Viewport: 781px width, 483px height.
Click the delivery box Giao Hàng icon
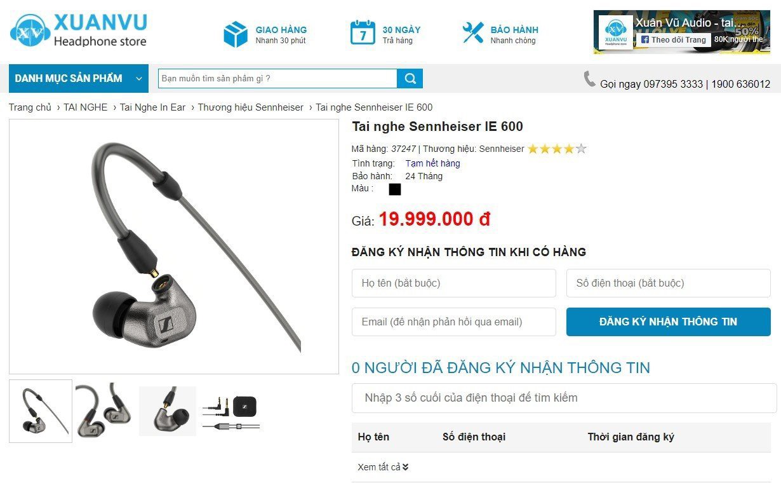pyautogui.click(x=236, y=34)
